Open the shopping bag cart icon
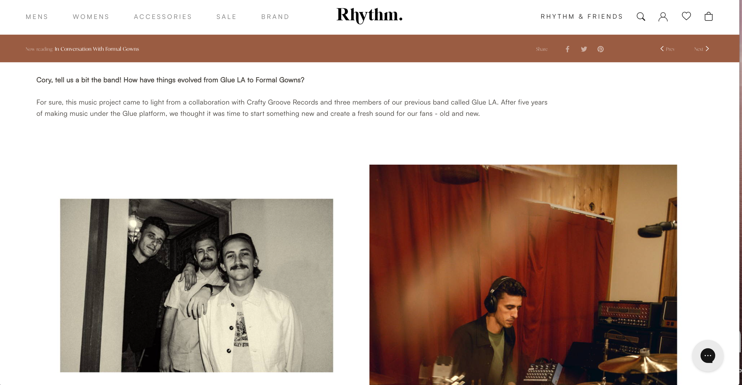Viewport: 742px width, 385px height. pyautogui.click(x=708, y=16)
